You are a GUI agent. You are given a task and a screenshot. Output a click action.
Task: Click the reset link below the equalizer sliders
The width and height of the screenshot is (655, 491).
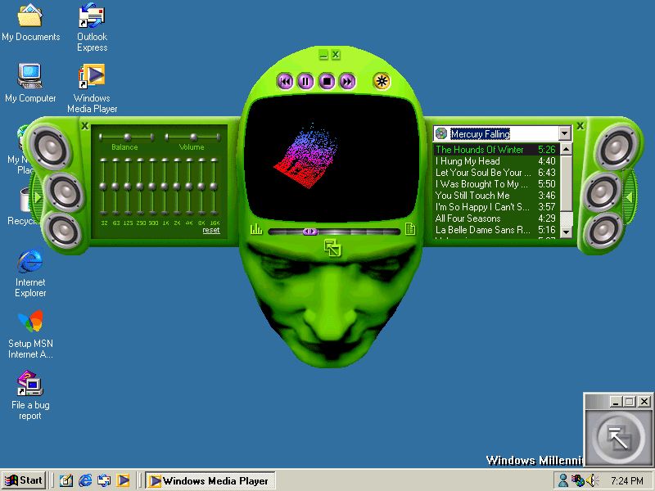(211, 231)
